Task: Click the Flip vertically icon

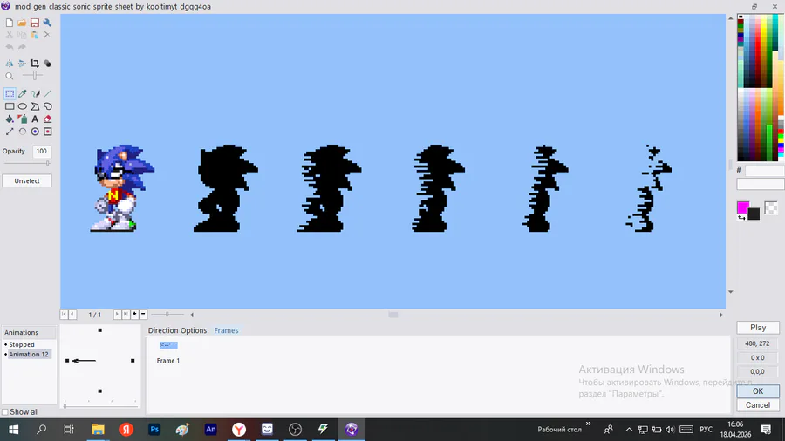Action: [22, 64]
